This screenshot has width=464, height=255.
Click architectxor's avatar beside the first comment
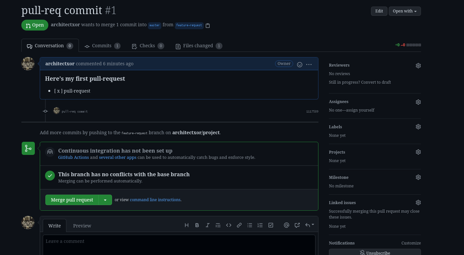[28, 64]
